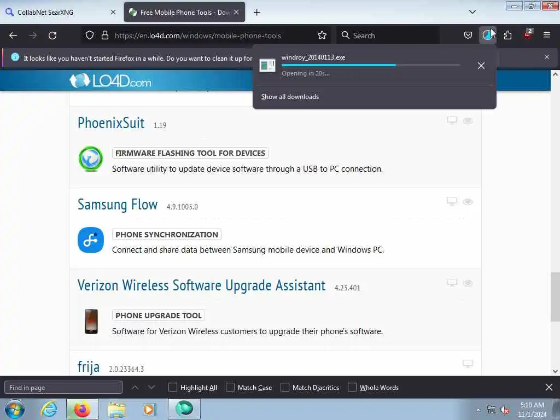Open tracking protection shield icon

click(x=90, y=36)
